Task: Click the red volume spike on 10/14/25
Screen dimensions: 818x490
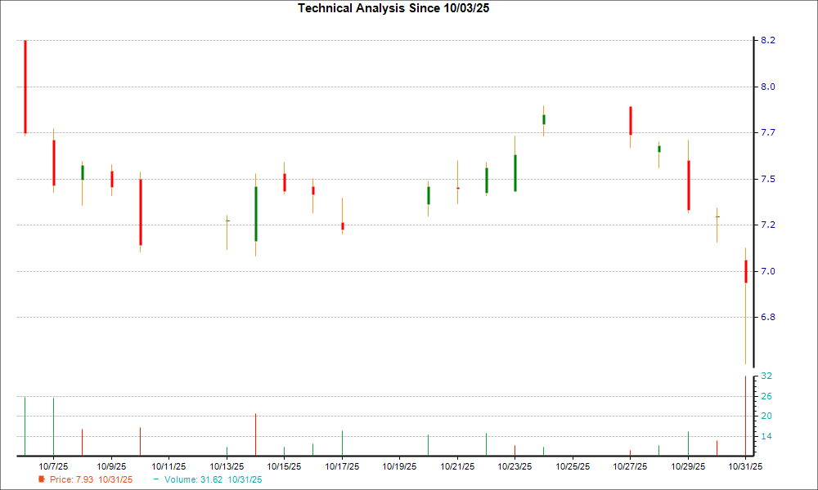Action: 254,433
